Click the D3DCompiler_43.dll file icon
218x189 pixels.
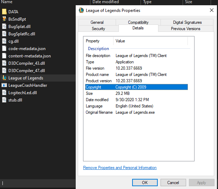(x=4, y=63)
